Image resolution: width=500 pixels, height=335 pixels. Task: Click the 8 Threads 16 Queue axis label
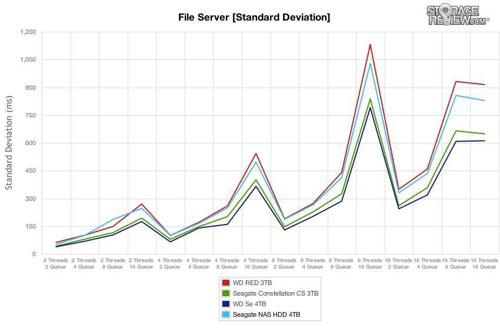point(370,264)
